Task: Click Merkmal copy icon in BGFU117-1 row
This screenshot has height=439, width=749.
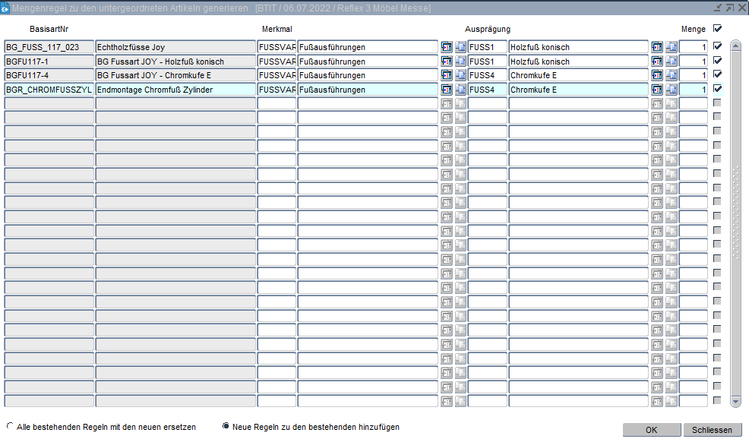Action: [460, 62]
